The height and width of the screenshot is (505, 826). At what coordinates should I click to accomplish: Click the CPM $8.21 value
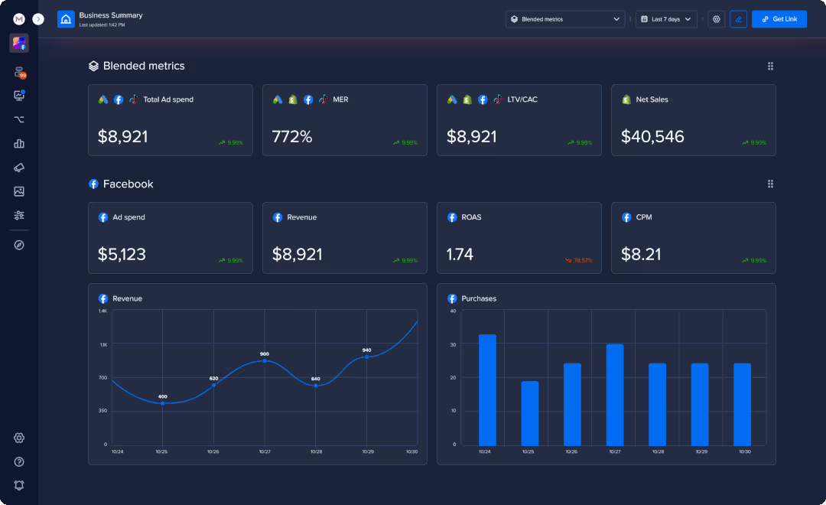coord(641,255)
